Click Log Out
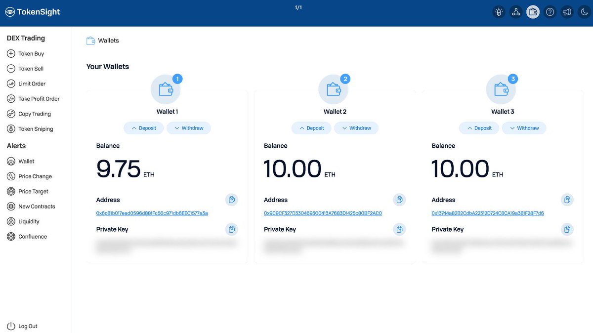This screenshot has height=333, width=593. point(22,326)
